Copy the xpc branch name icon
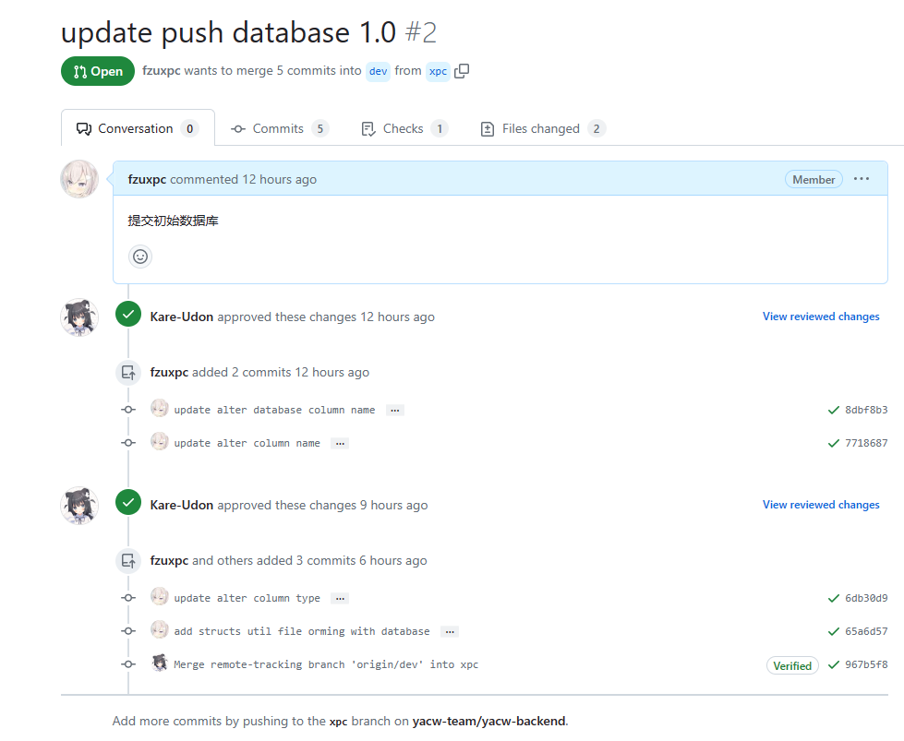This screenshot has width=904, height=741. tap(462, 71)
